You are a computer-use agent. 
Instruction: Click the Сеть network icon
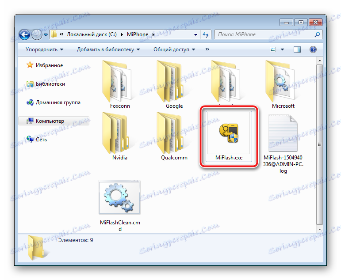pos(30,139)
